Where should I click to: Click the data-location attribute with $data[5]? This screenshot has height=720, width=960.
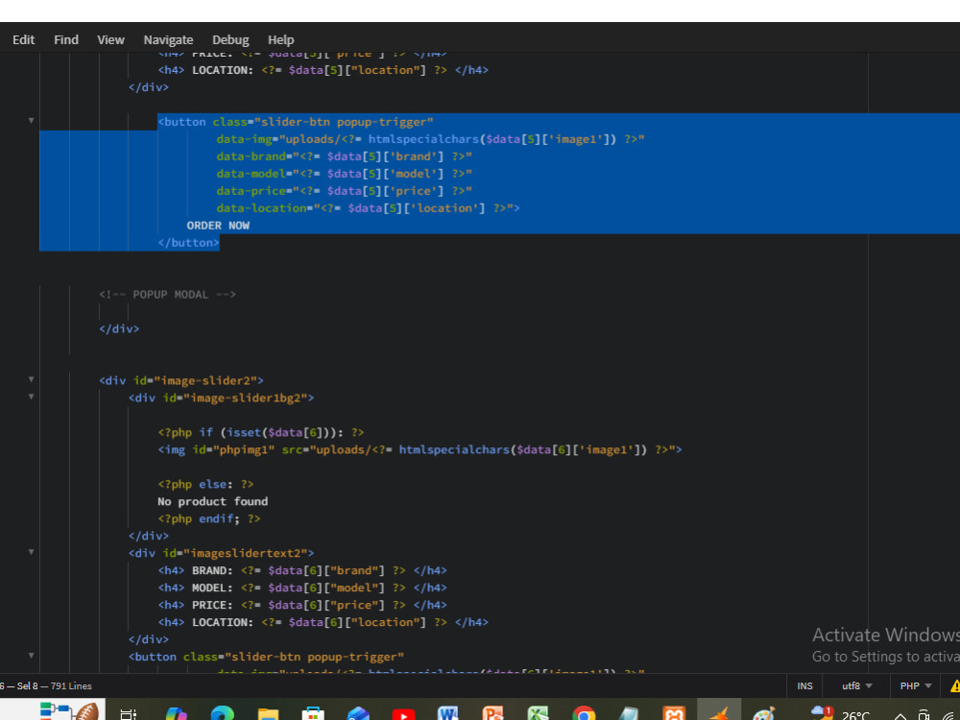click(368, 207)
